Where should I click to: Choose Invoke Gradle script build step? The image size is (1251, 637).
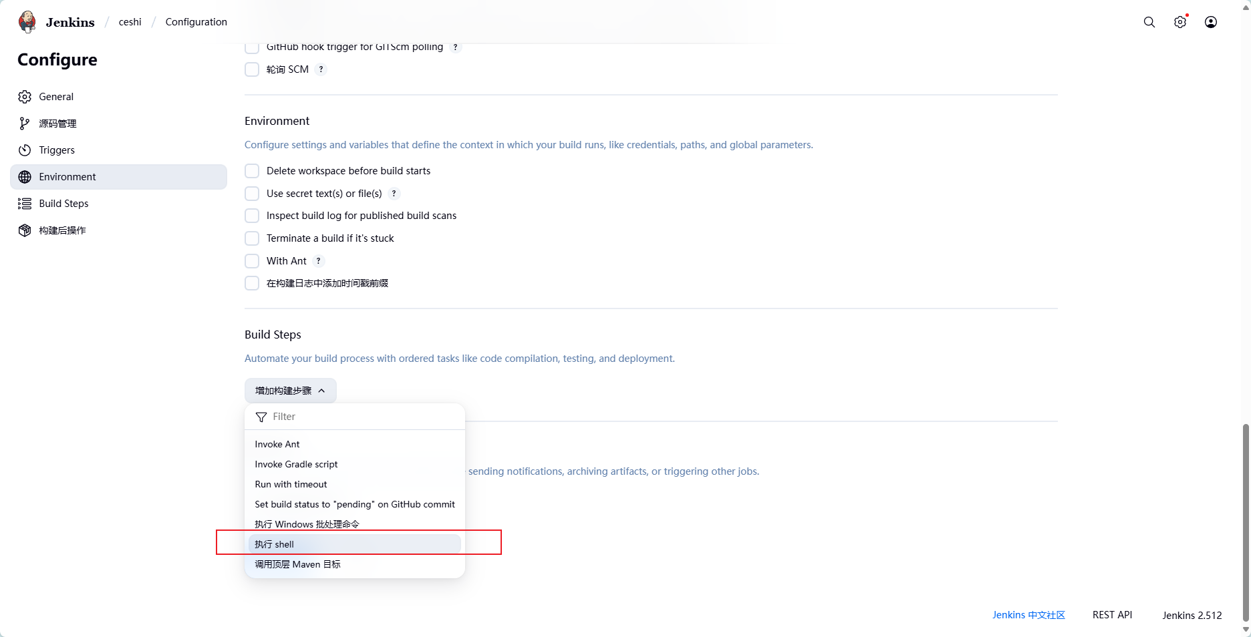(x=296, y=463)
